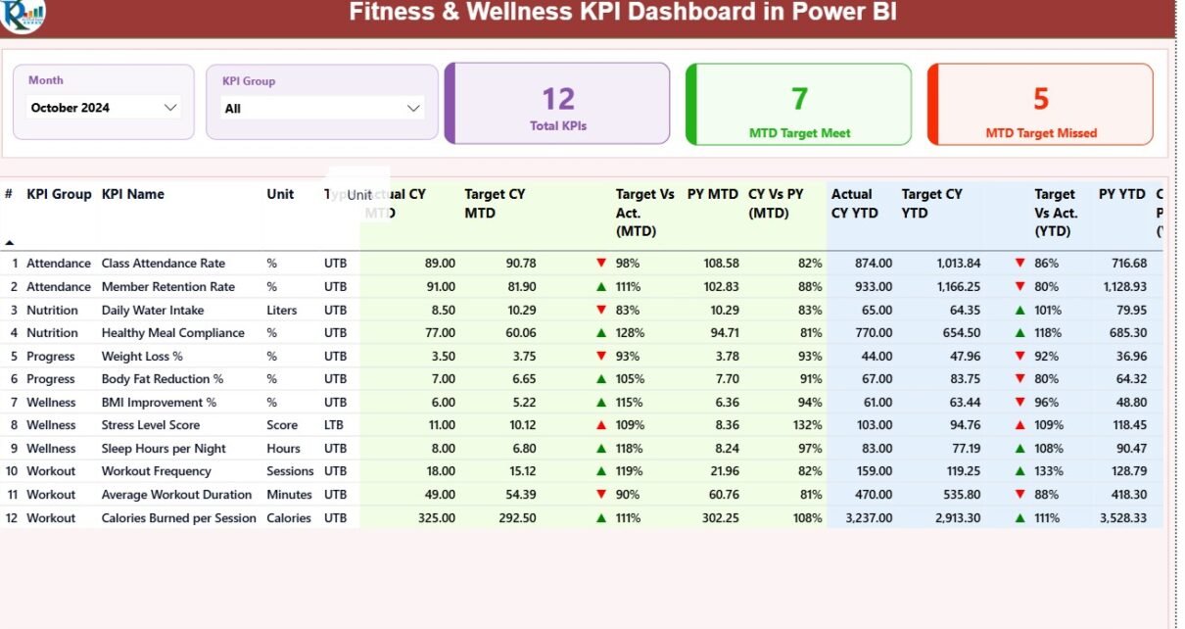
Task: Click green up arrow for Workout Frequency YTD
Action: (x=1019, y=472)
